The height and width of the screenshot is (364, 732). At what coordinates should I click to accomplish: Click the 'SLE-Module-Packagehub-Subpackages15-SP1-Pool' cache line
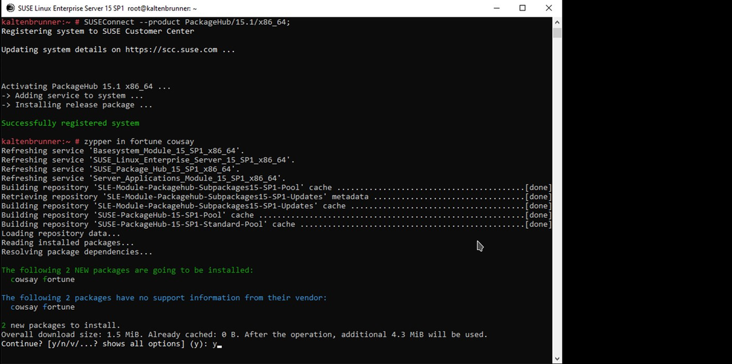click(276, 187)
